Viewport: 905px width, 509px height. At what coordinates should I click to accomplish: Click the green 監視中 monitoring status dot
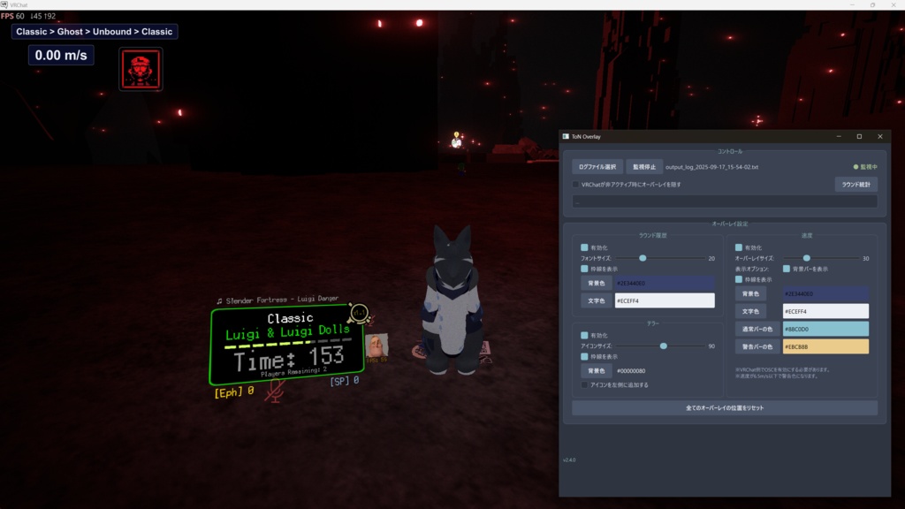856,167
